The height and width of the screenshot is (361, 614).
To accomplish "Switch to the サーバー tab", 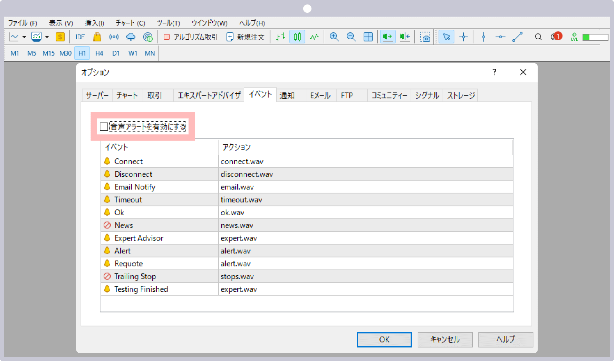I will pos(97,95).
